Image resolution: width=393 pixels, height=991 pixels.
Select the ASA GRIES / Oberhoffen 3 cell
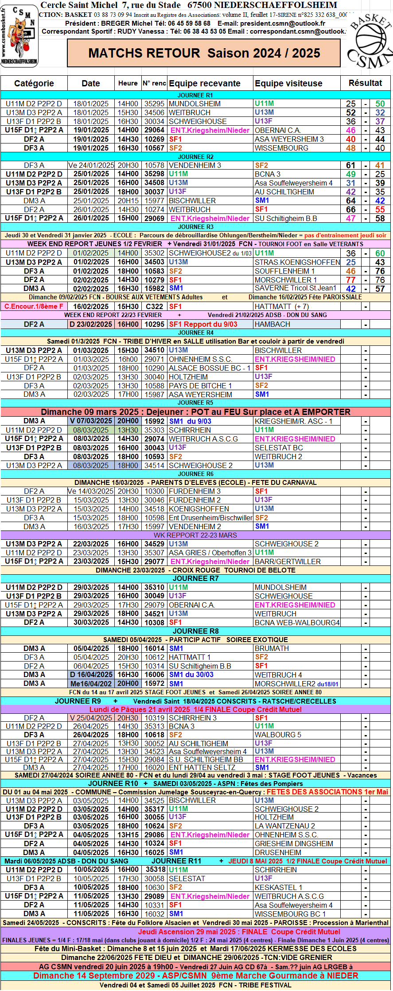210,553
